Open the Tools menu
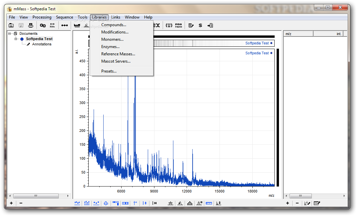 click(82, 17)
